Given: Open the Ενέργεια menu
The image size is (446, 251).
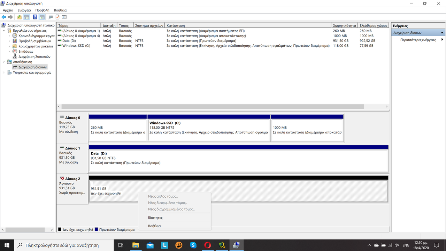Looking at the screenshot, I should pyautogui.click(x=24, y=10).
